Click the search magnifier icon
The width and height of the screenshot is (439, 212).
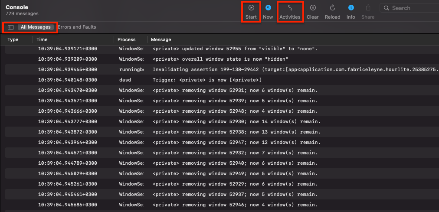coord(386,8)
